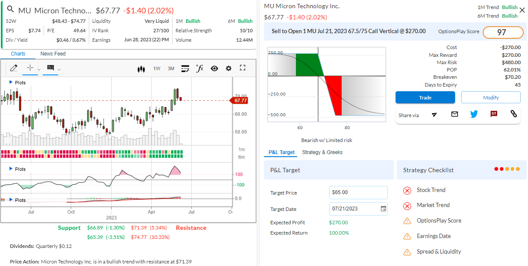
Task: Switch to Charts tab
Action: click(18, 54)
